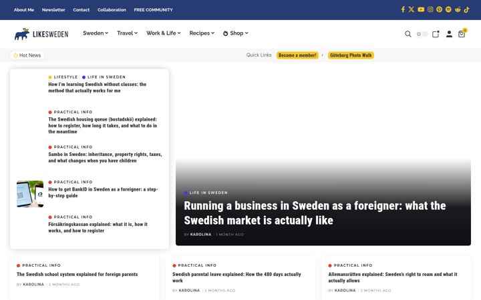
Task: Click KAROLINA author under school system article
Action: point(33,285)
